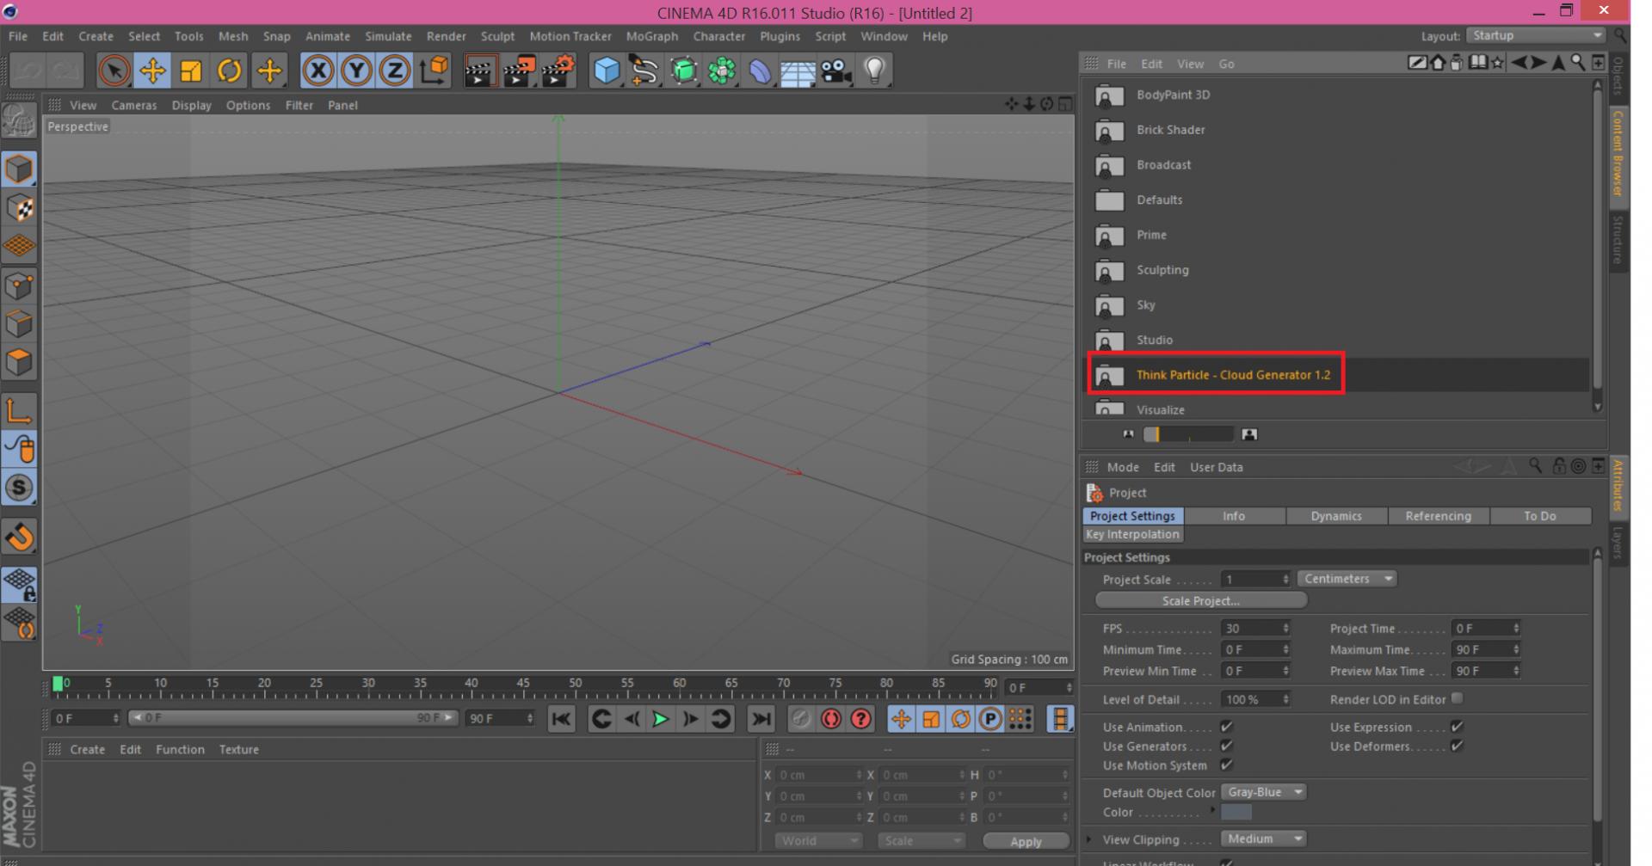Screen dimensions: 1652x866
Task: Open the Simulate menu
Action: click(x=388, y=36)
